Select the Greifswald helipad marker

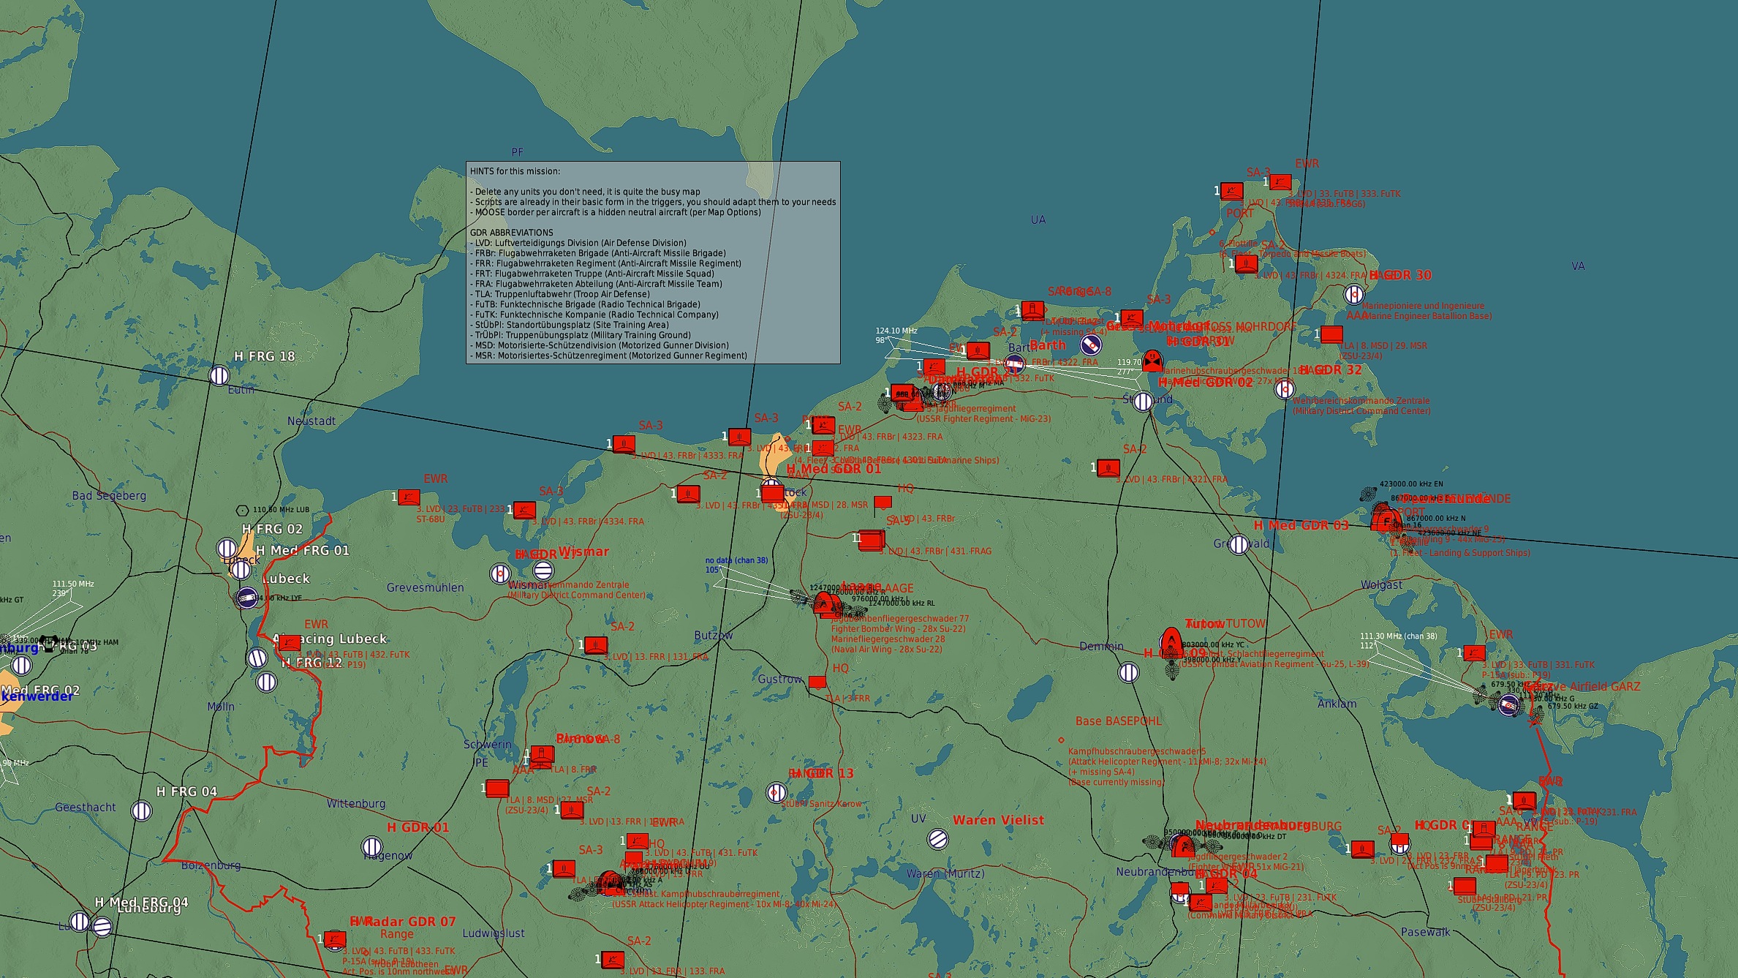tap(1239, 544)
